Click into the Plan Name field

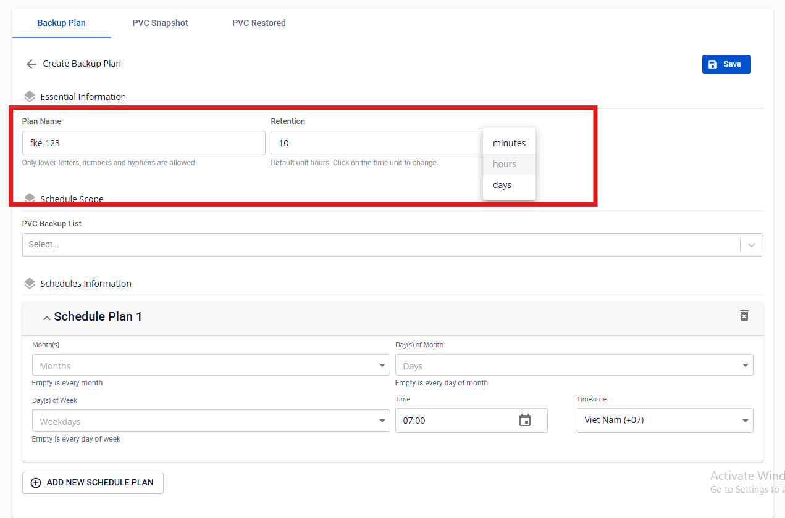pos(143,143)
